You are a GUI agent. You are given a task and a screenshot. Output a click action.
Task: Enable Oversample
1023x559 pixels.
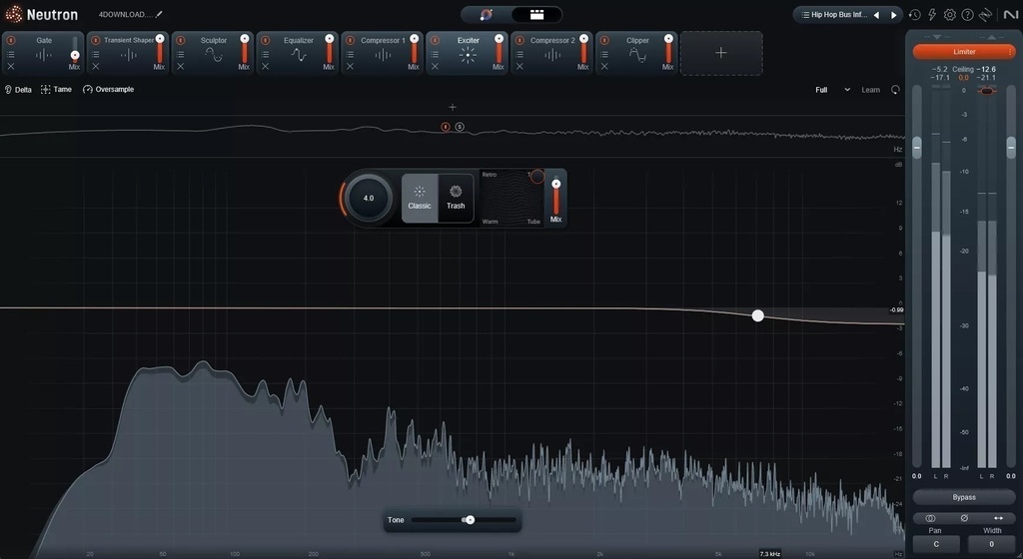coord(108,89)
